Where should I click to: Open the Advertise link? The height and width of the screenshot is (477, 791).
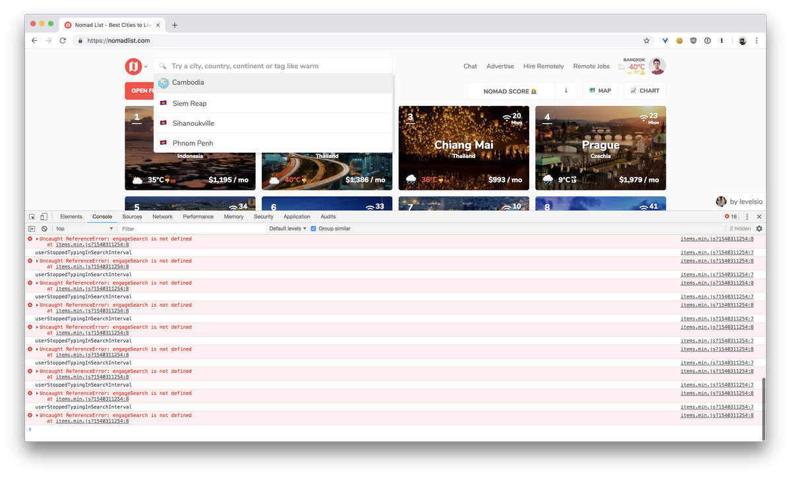(x=500, y=66)
